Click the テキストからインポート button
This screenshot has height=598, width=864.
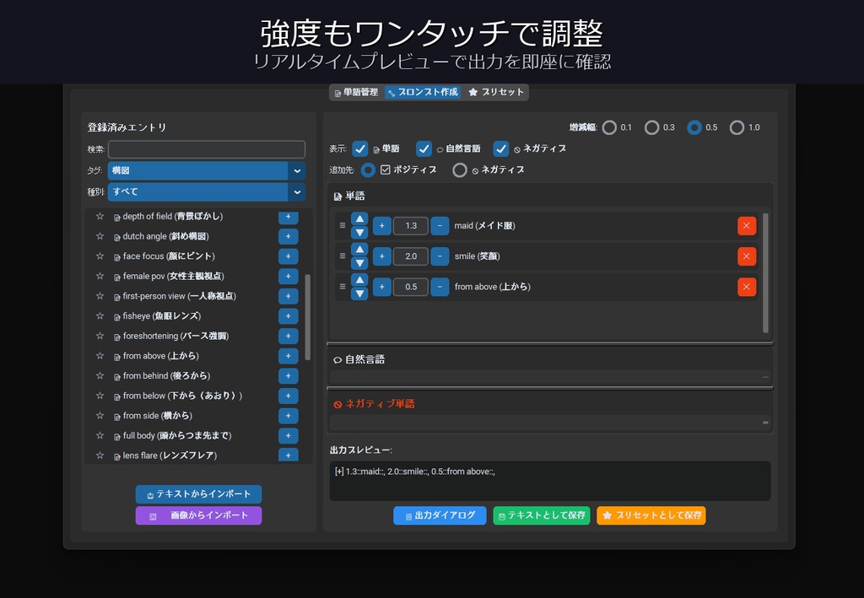coord(198,494)
